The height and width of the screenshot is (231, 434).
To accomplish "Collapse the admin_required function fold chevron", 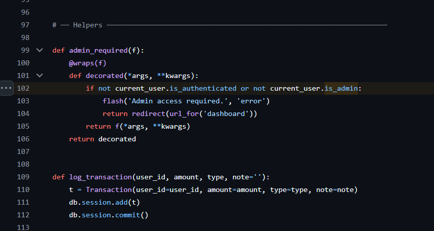I will 40,50.
